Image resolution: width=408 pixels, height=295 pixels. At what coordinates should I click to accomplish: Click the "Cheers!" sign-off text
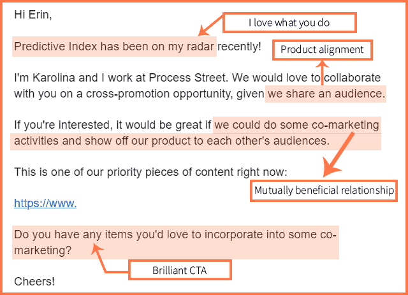point(34,281)
